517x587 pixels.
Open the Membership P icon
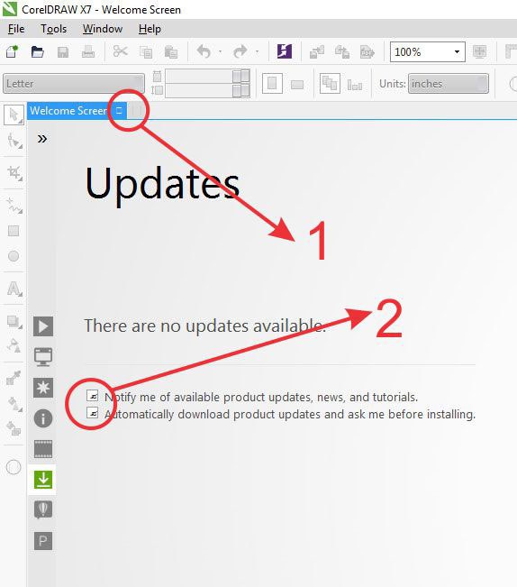(43, 541)
